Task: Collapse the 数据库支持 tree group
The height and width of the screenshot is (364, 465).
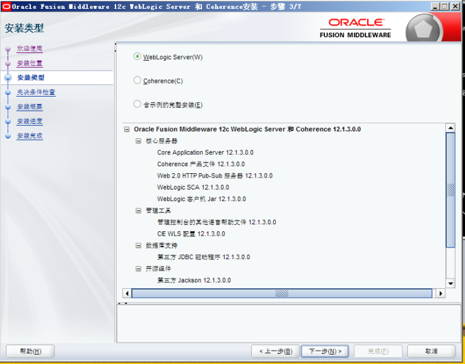Action: click(x=139, y=245)
